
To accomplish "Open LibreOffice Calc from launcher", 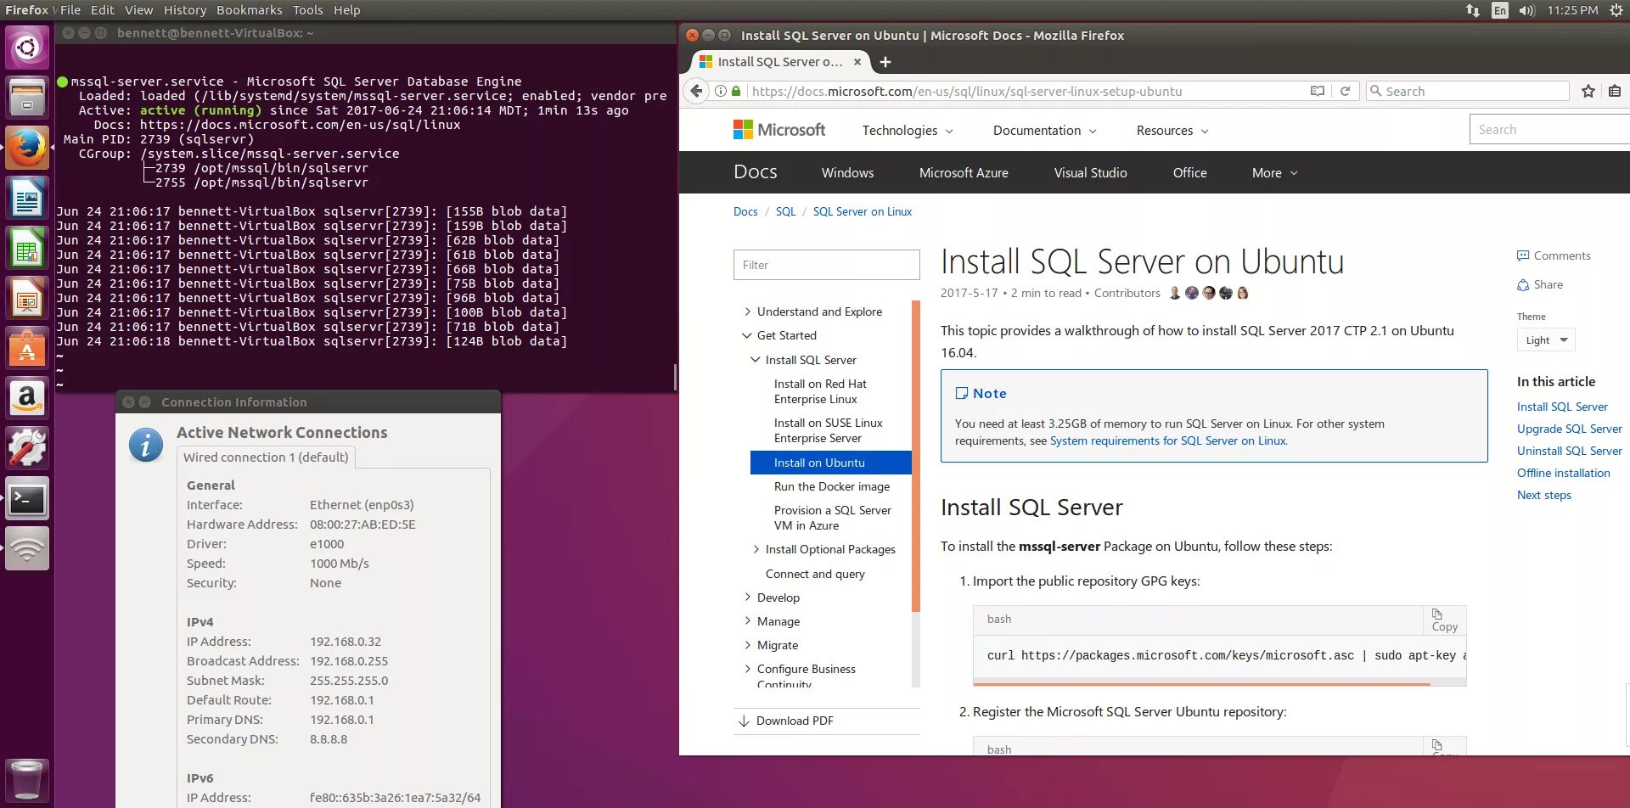I will [27, 248].
